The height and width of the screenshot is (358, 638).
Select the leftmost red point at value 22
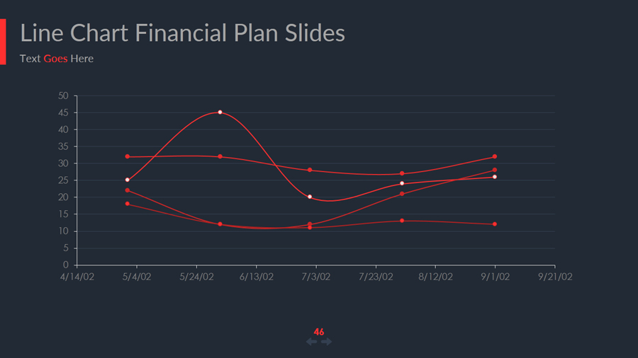(x=128, y=190)
